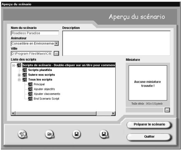Screen dimensions: 181x150
Task: Select Scripts planifiés tree item
Action: click(x=40, y=70)
